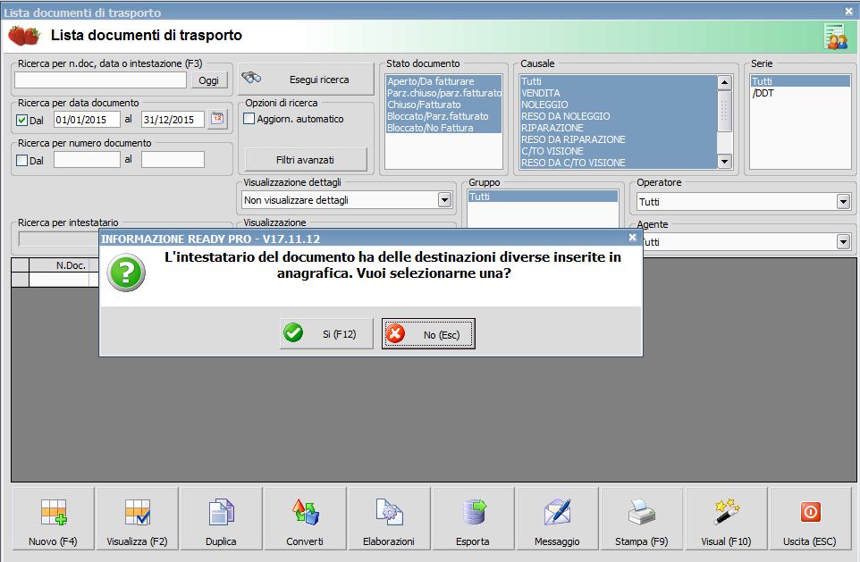Click Esporta export button
The height and width of the screenshot is (562, 860).
pyautogui.click(x=473, y=519)
